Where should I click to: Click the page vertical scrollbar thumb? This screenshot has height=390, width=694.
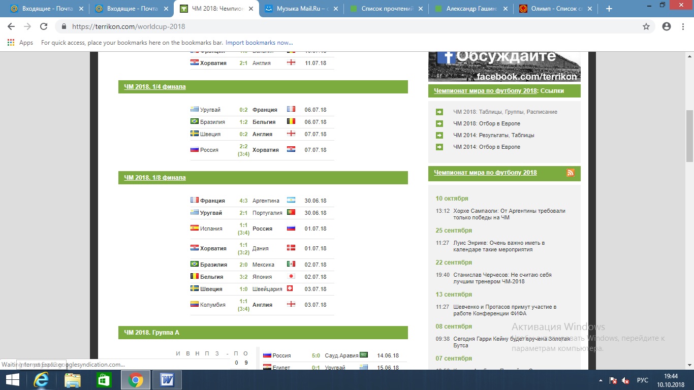click(x=689, y=136)
